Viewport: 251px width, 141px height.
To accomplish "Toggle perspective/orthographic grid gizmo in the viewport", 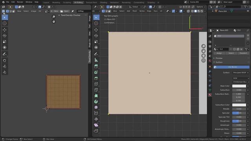I will click(x=204, y=60).
